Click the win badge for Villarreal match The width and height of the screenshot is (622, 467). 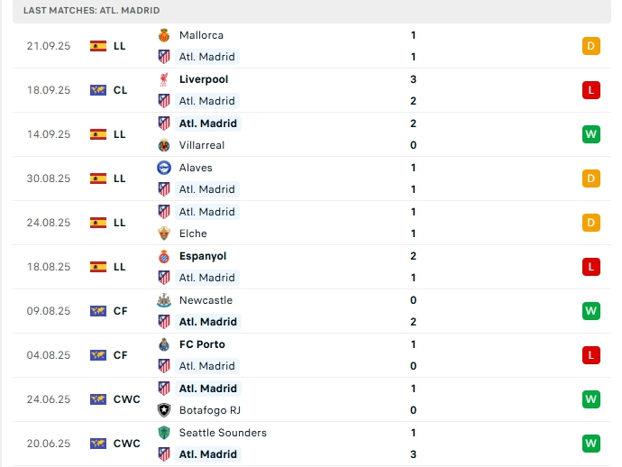(x=591, y=134)
